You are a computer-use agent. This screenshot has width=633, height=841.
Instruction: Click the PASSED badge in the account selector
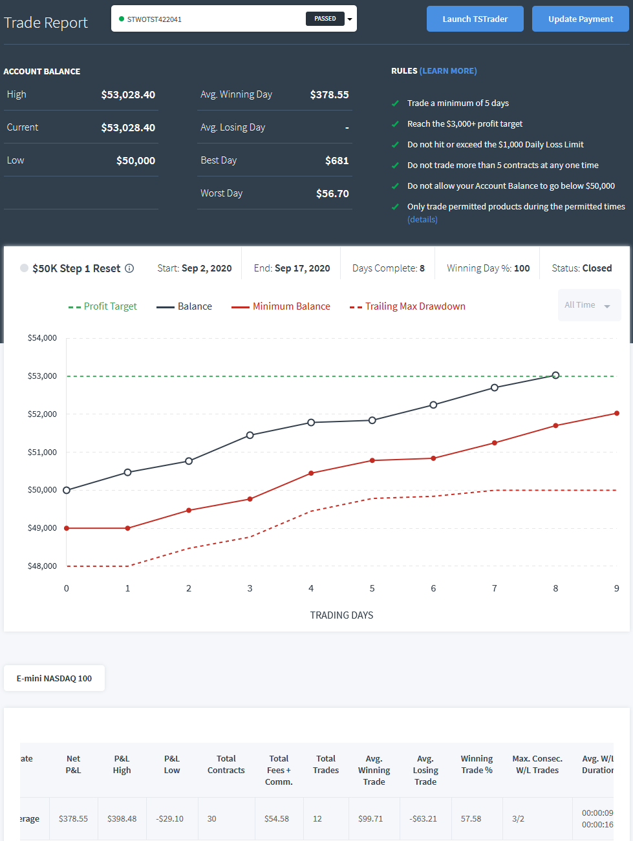[x=325, y=19]
